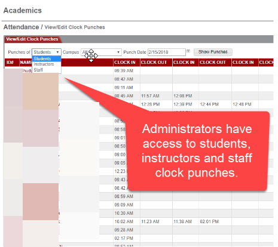The height and width of the screenshot is (247, 278).
Task: Expand the Punches of dropdown
Action: [47, 52]
